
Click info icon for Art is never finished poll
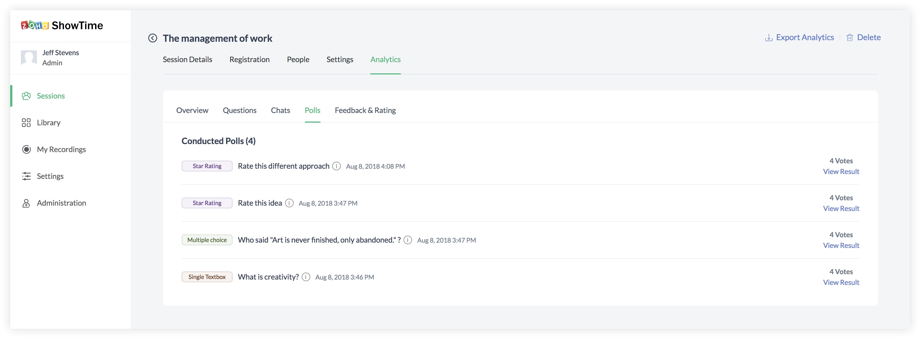click(x=407, y=240)
